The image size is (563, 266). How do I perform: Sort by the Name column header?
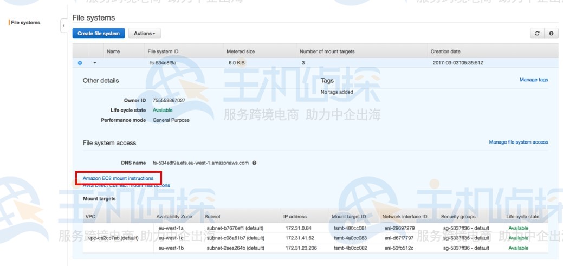pyautogui.click(x=113, y=51)
